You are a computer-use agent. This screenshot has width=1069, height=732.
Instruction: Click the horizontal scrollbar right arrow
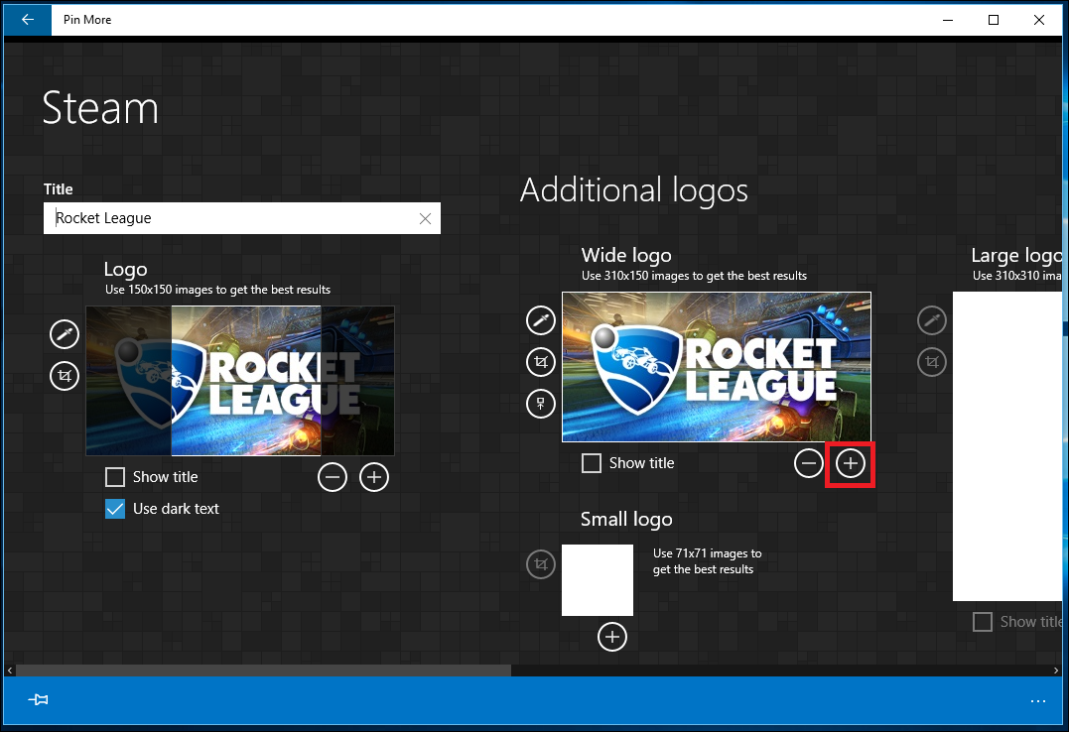pyautogui.click(x=1056, y=671)
